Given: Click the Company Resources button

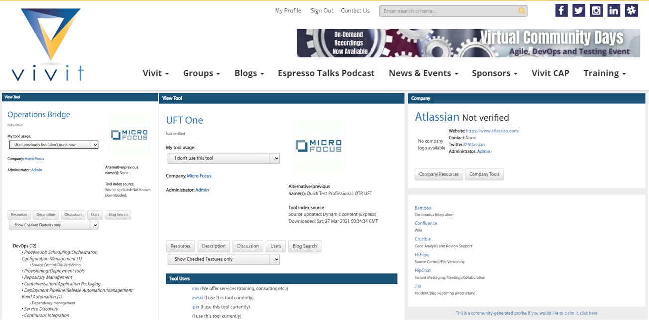Looking at the screenshot, I should (x=439, y=174).
